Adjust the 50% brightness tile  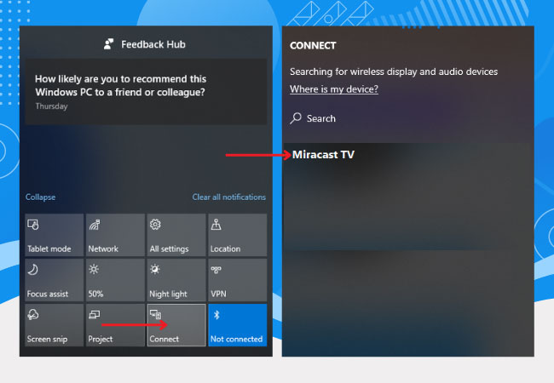point(115,280)
